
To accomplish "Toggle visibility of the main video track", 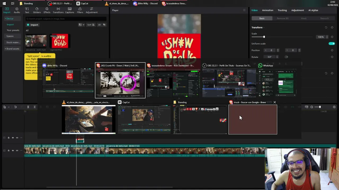I will tap(13, 150).
